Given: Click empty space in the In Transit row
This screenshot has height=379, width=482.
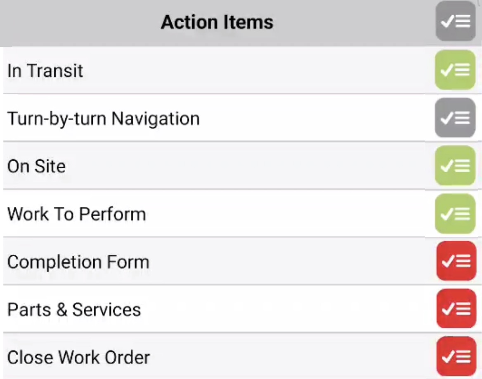Looking at the screenshot, I should 256,70.
